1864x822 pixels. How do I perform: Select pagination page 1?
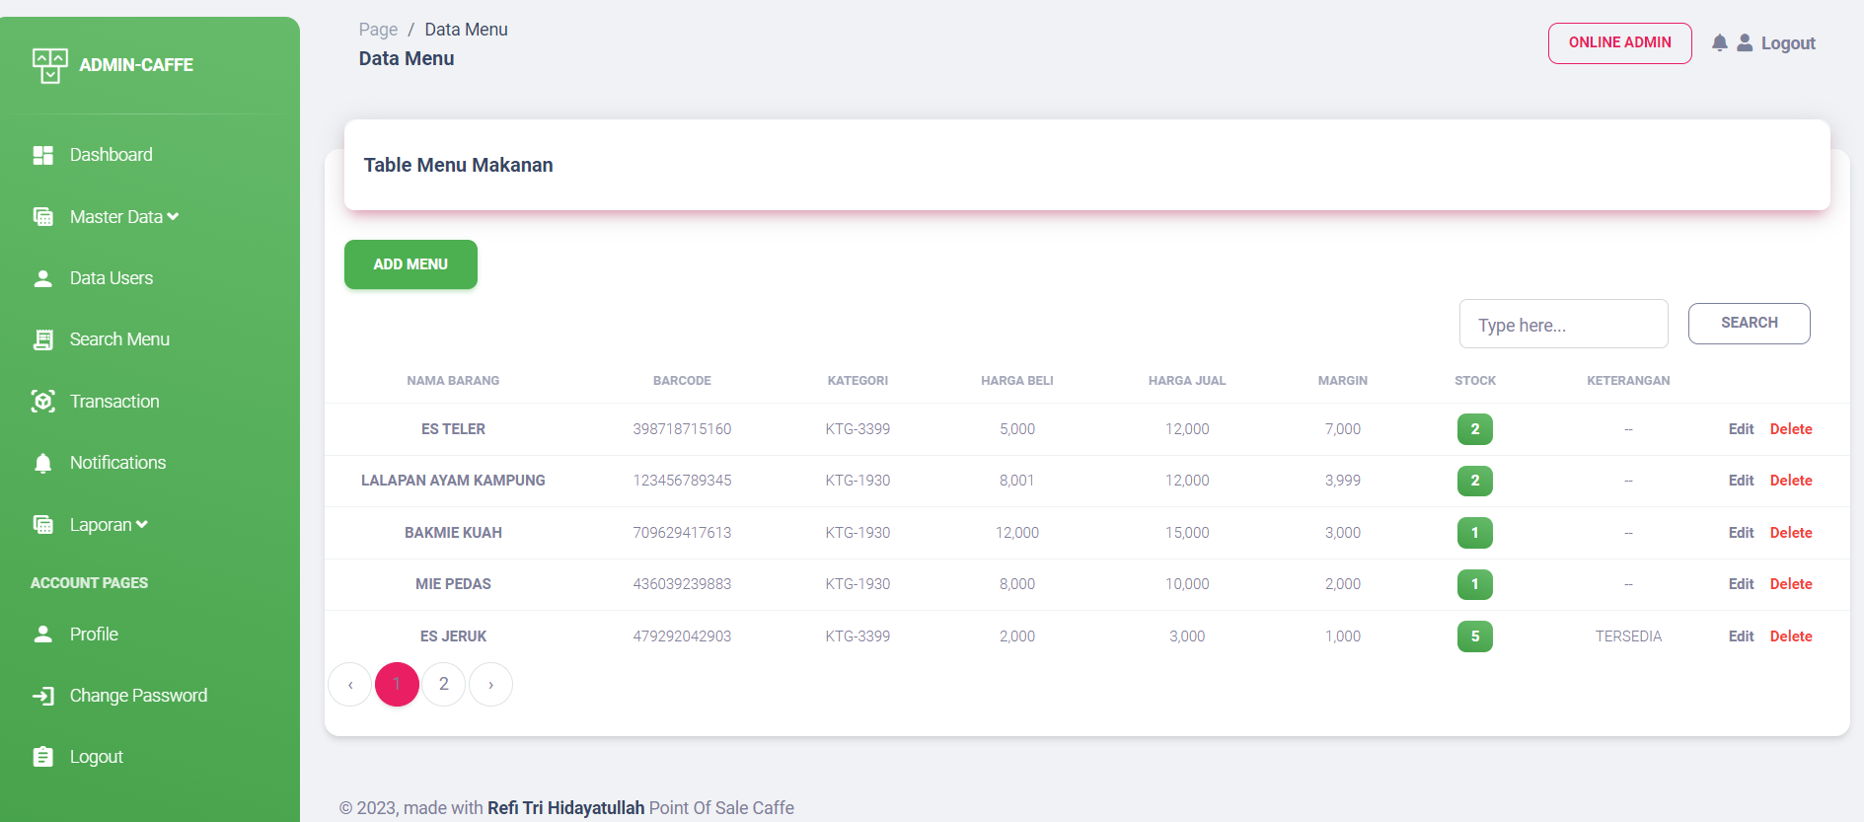click(x=398, y=685)
